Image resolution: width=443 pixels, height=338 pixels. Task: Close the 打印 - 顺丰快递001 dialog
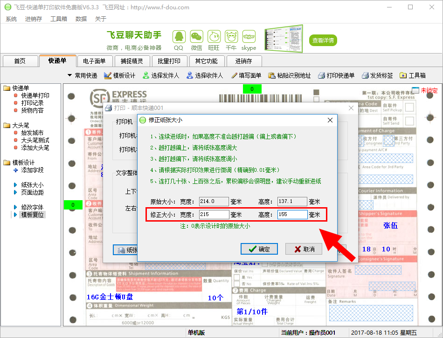(x=351, y=108)
